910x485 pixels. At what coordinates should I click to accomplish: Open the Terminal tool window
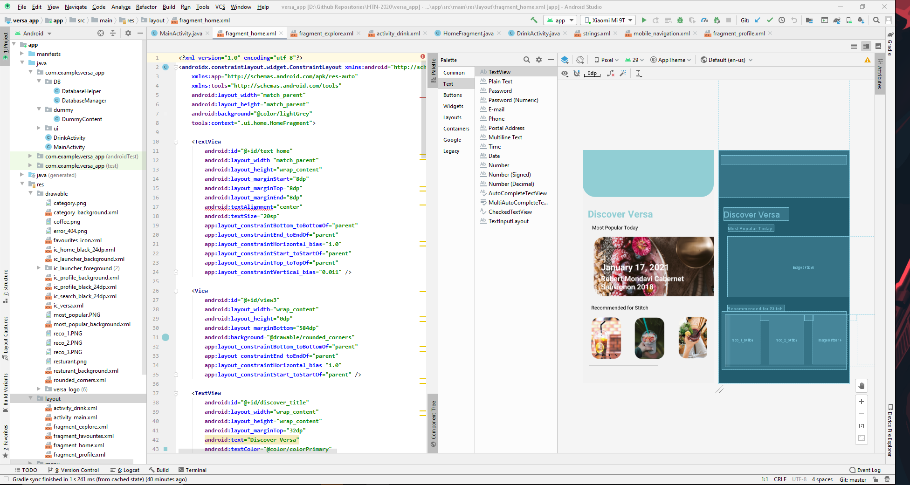tap(193, 470)
